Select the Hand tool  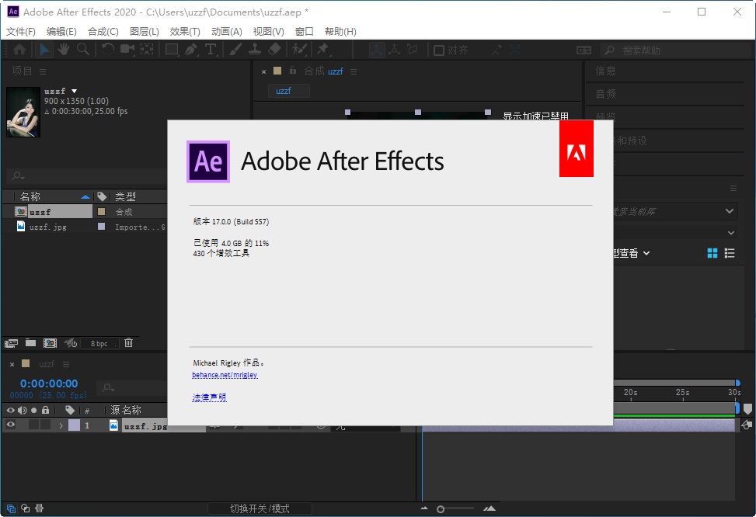click(64, 50)
